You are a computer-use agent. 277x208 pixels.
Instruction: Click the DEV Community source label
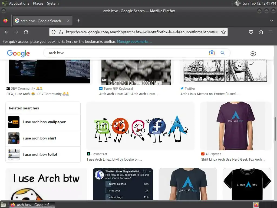click(27, 89)
